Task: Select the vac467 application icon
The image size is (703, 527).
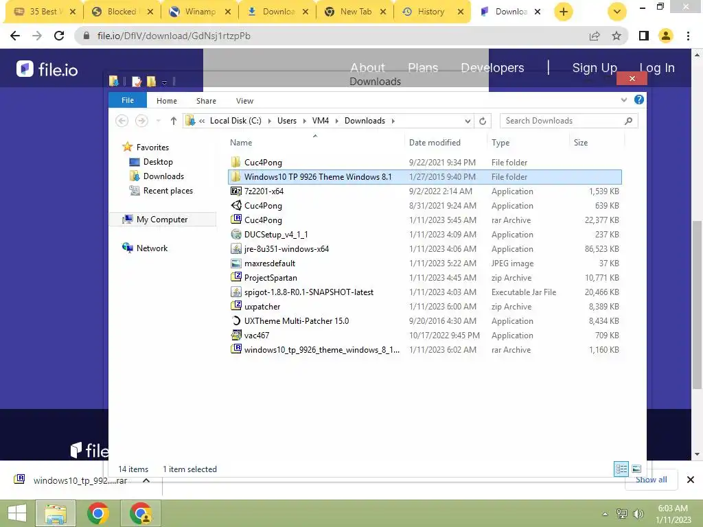Action: coord(236,335)
